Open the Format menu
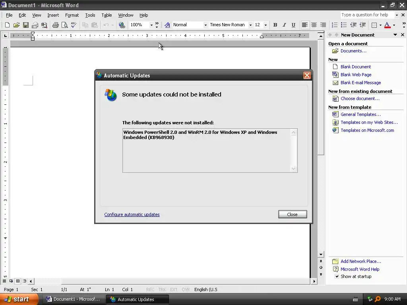 point(72,15)
